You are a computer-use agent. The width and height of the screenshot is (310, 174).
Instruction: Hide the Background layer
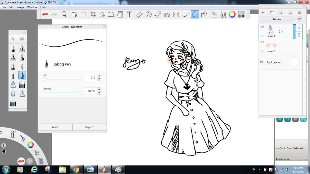pyautogui.click(x=262, y=62)
